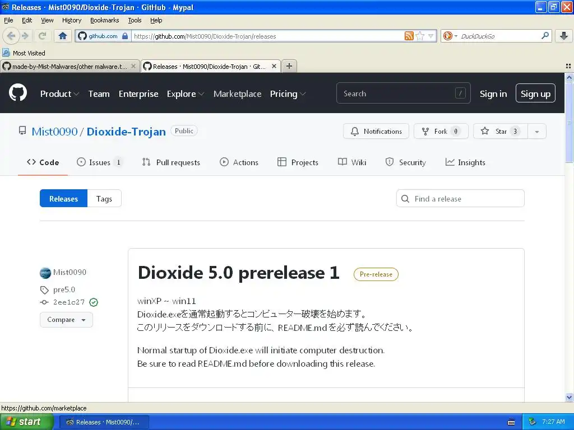Open the address bar history dropdown arrow

pyautogui.click(x=431, y=36)
